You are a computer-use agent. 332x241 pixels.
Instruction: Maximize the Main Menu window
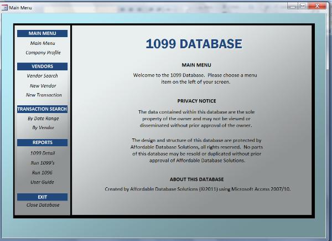(303, 6)
